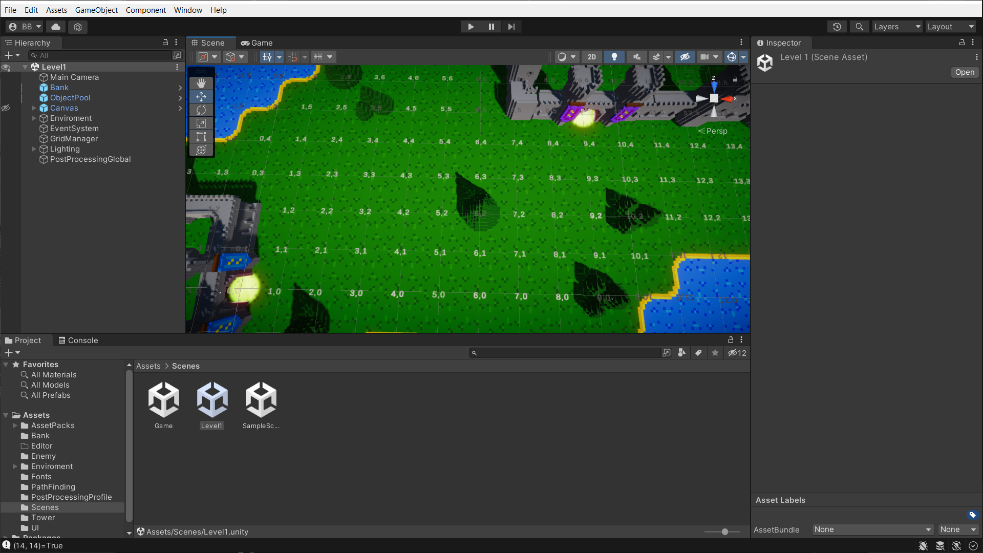Expand the Enviroment object in the Hierarchy
983x553 pixels.
(x=34, y=118)
